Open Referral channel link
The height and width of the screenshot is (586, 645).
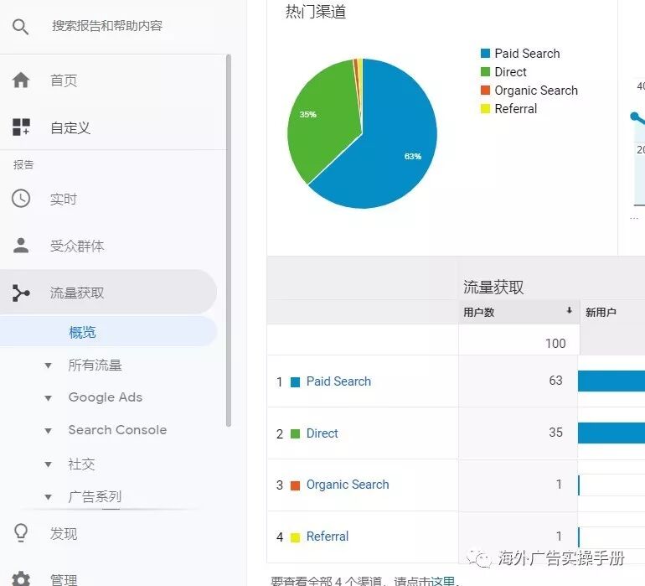click(x=328, y=537)
